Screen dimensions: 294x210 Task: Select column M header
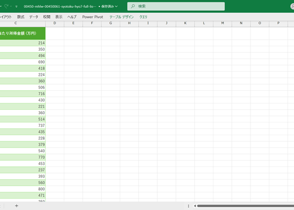(x=222, y=23)
